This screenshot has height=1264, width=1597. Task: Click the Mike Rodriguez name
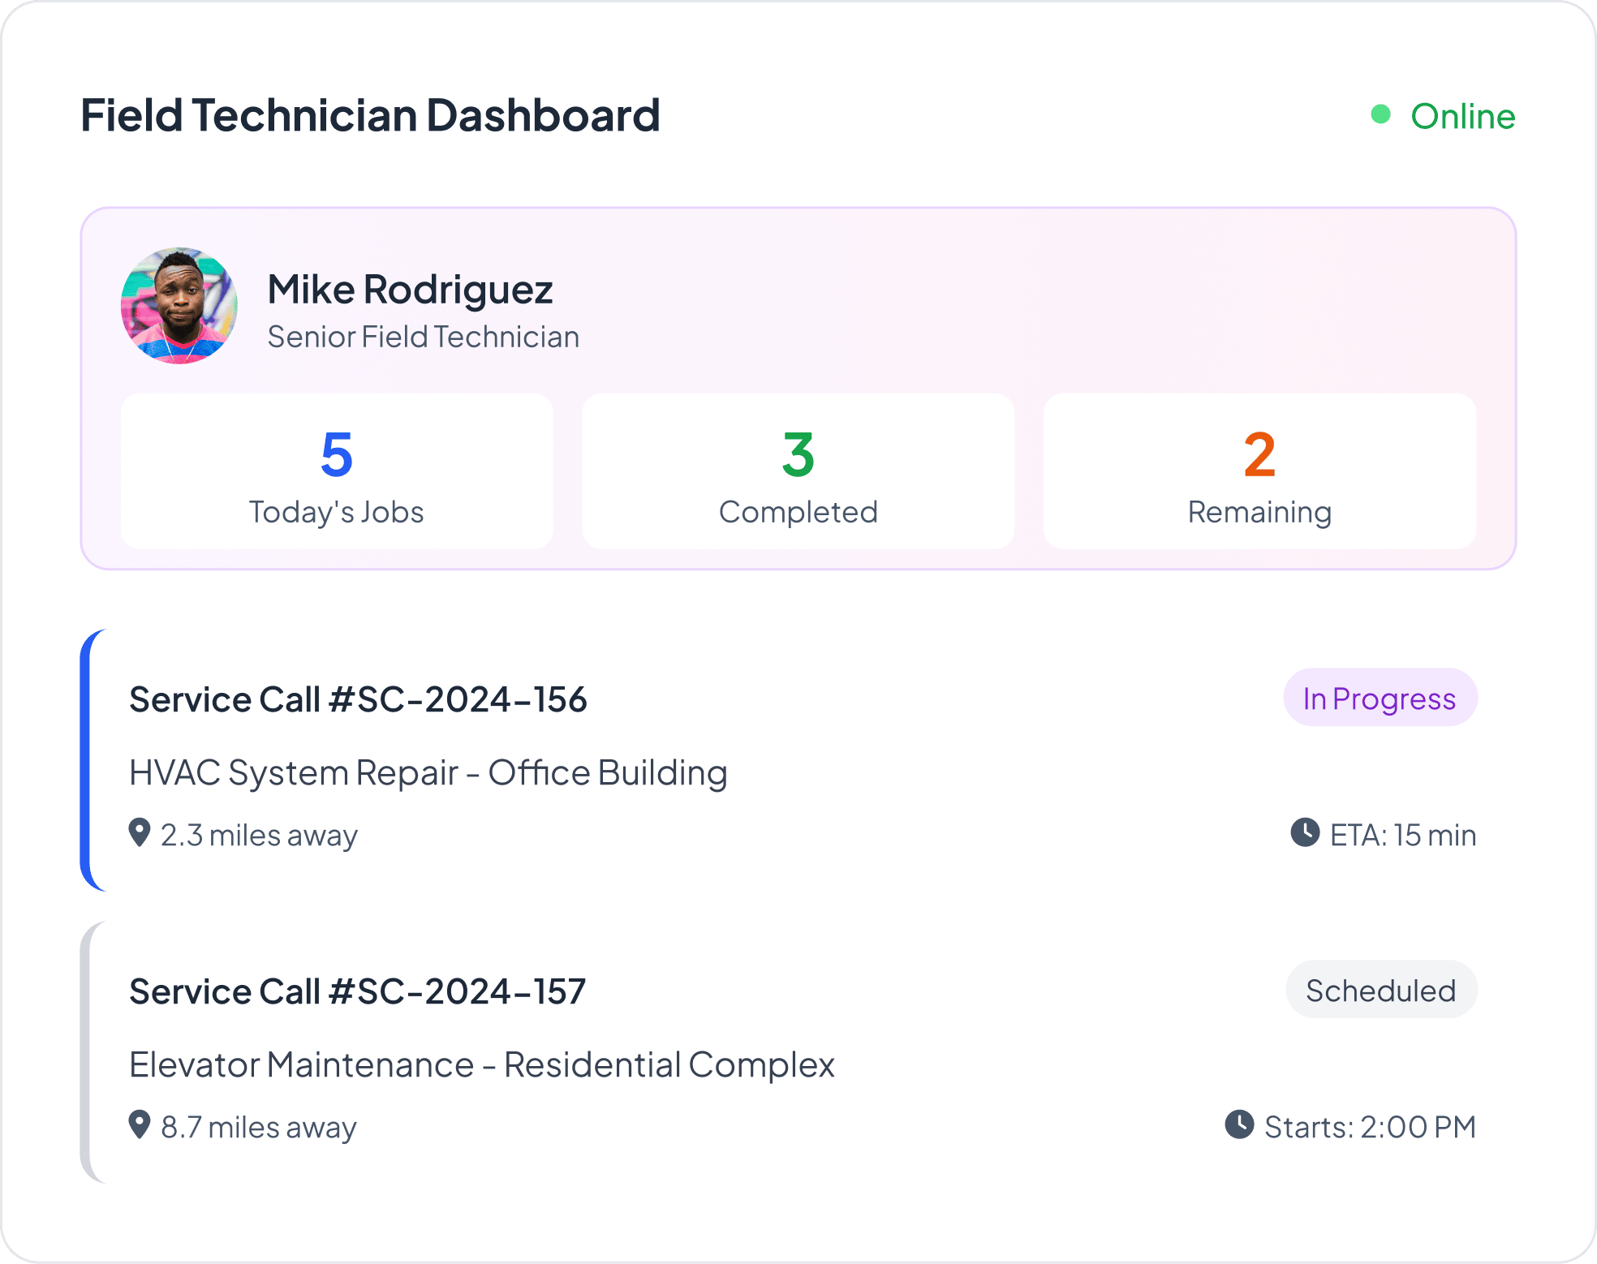[x=410, y=290]
